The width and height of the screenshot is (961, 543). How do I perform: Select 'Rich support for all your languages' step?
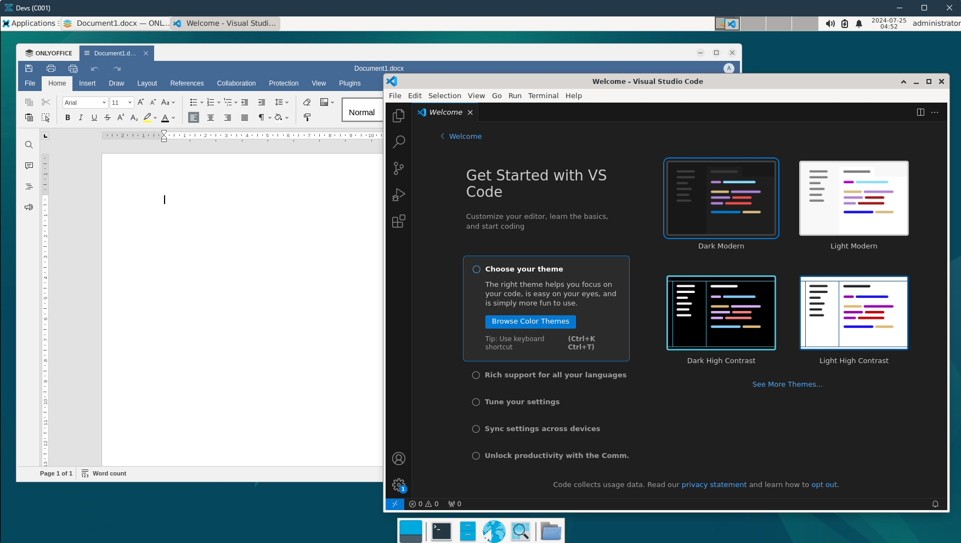tap(555, 375)
